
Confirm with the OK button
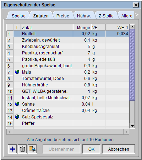[x=91, y=149]
